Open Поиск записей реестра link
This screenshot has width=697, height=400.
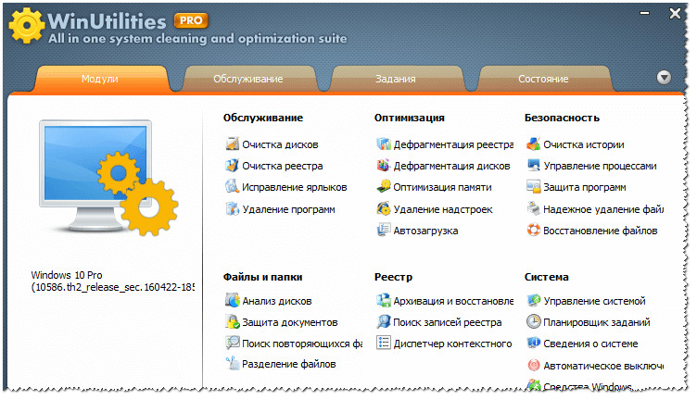click(x=447, y=322)
